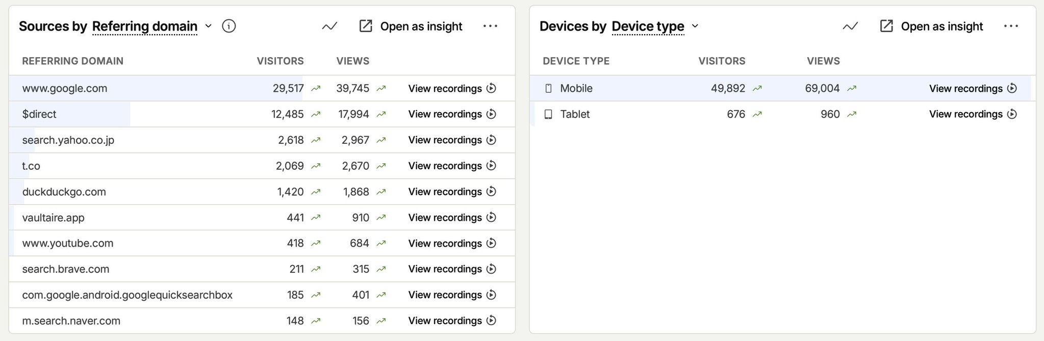Sort Devices table by Views column
Viewport: 1044px width, 341px height.
click(823, 61)
